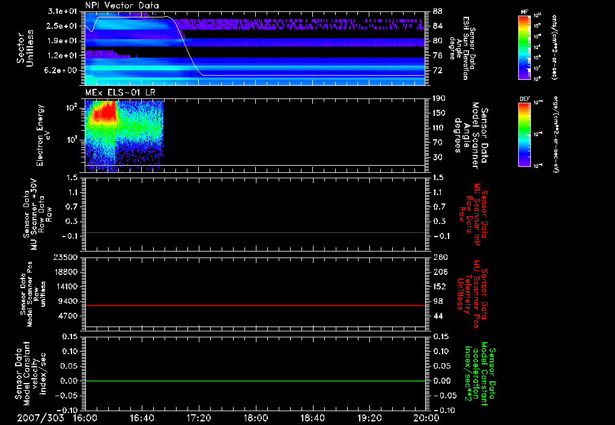Click the 19:20 time axis label
Screen dimensions: 615x425
(x=369, y=418)
